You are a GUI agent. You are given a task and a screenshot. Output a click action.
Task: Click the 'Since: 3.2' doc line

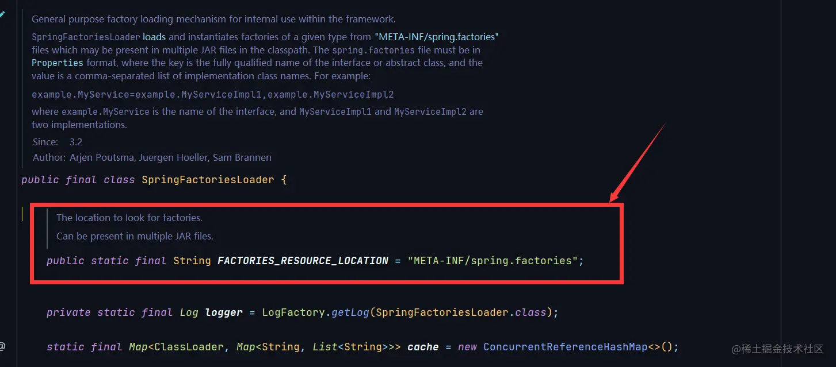click(58, 142)
